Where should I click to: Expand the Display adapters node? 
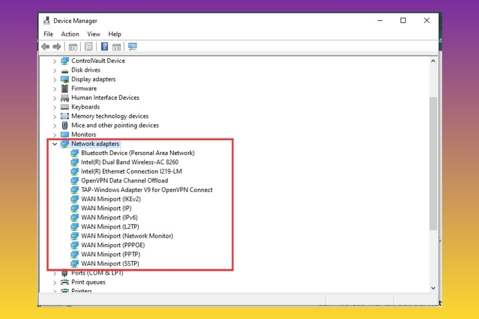pyautogui.click(x=54, y=80)
